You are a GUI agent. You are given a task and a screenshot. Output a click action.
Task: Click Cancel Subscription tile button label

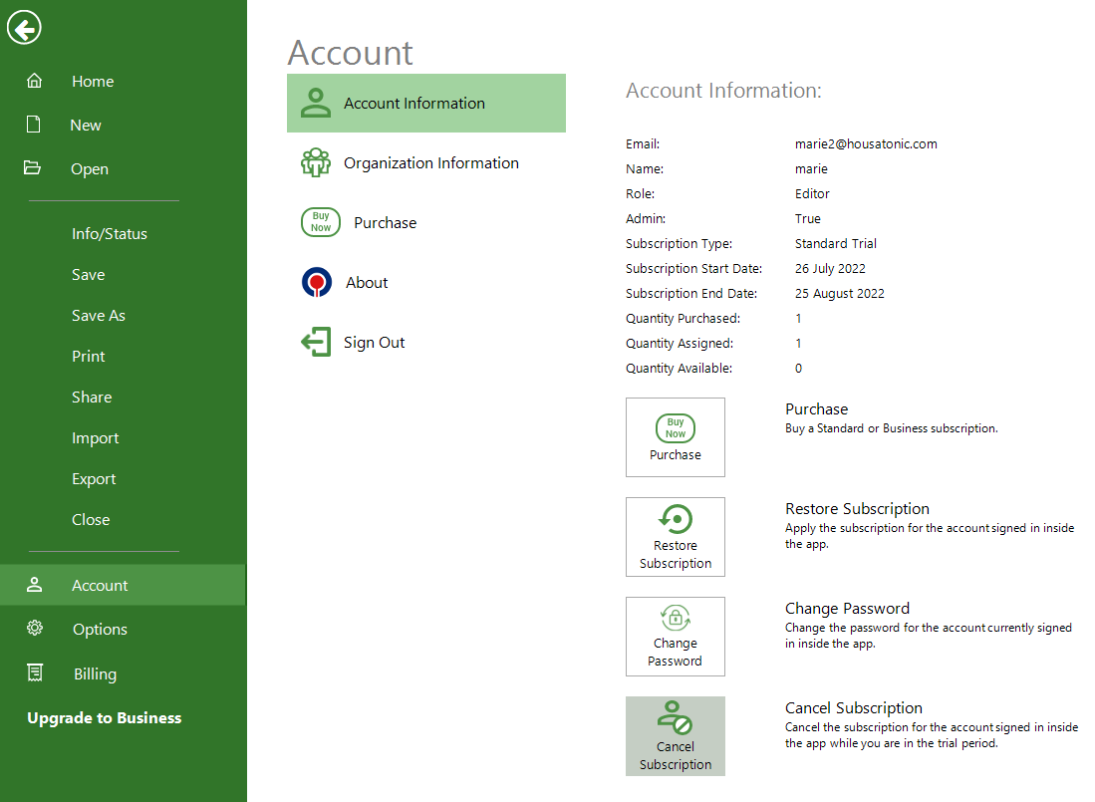[676, 755]
